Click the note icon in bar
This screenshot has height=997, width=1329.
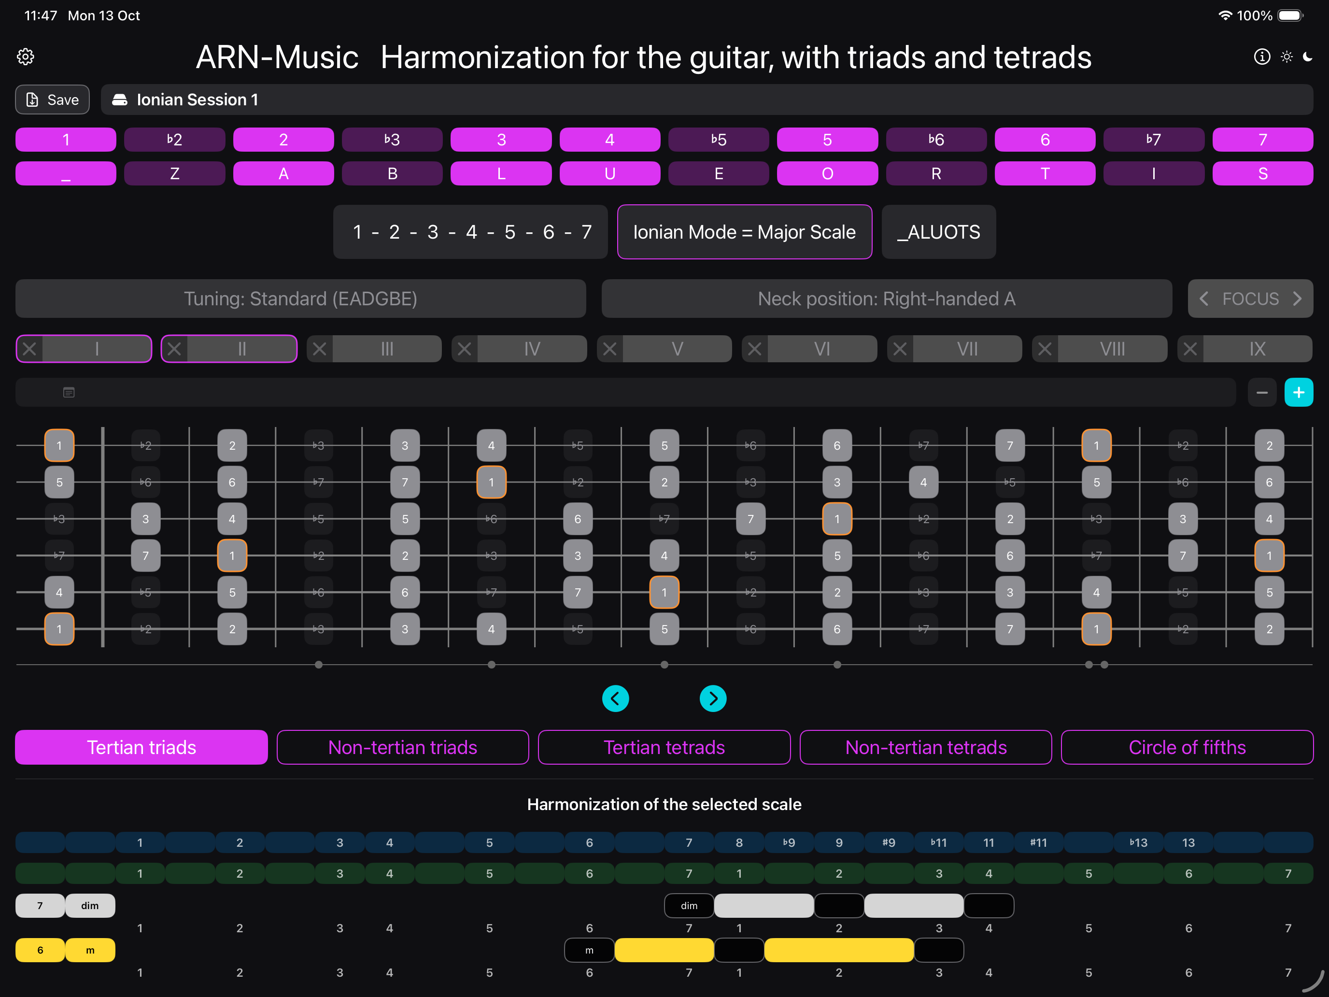[69, 392]
